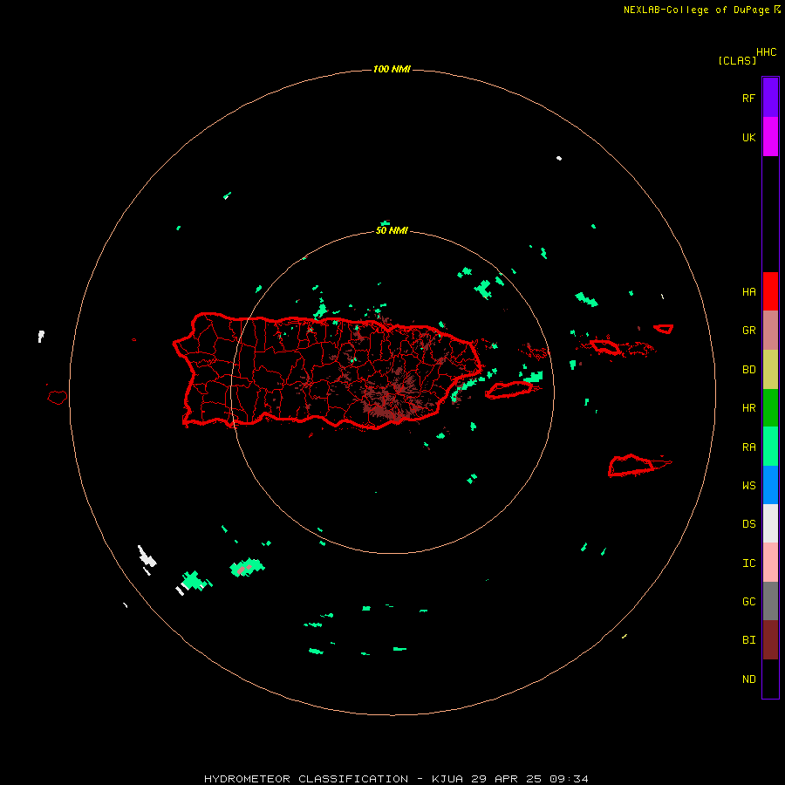The width and height of the screenshot is (785, 785).
Task: Select the IC pink legend swatch
Action: (x=770, y=563)
